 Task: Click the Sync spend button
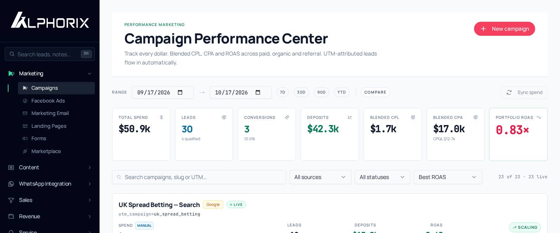[524, 92]
